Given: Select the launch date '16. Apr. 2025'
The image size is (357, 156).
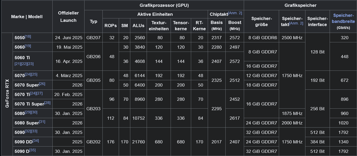Looking at the screenshot, I should (x=69, y=61).
